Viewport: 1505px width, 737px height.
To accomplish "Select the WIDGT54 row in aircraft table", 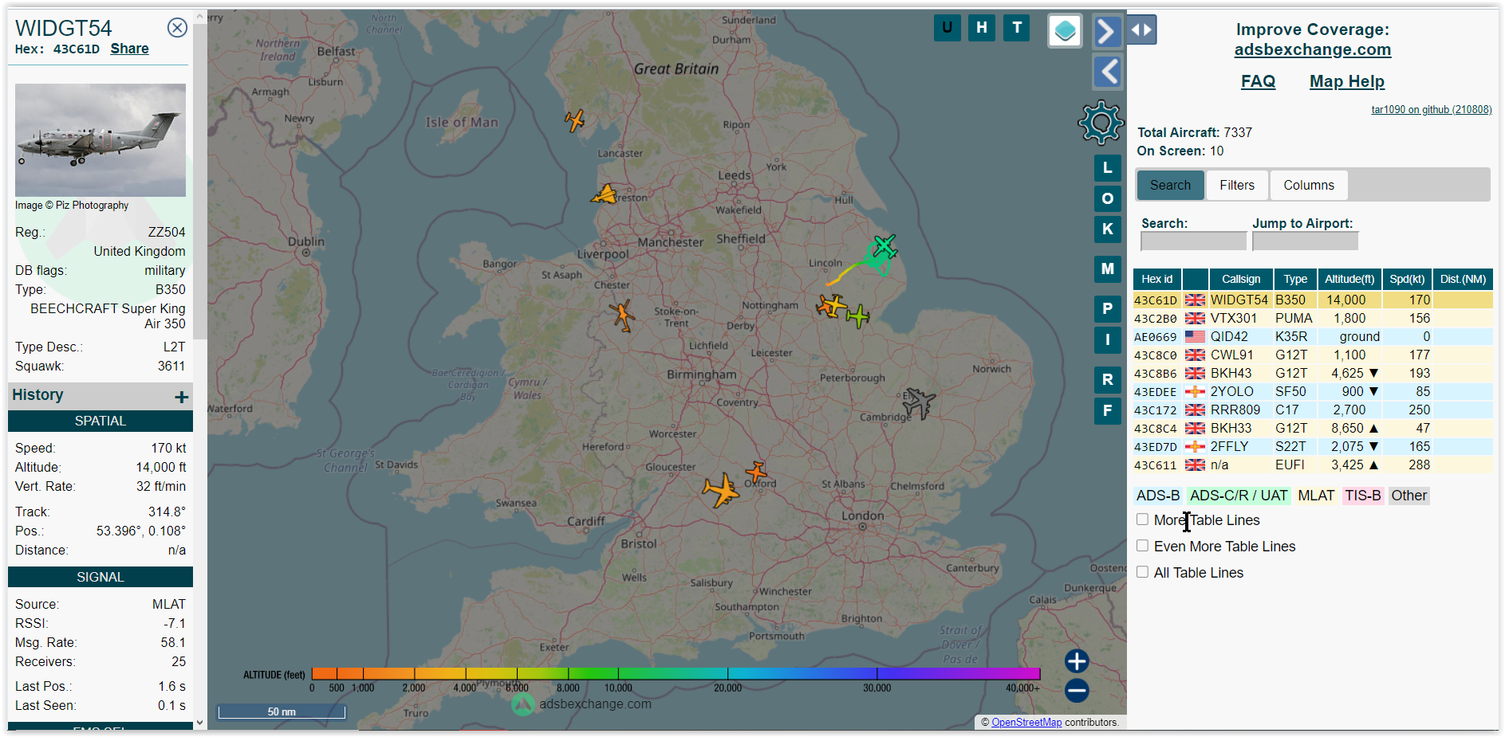I will pyautogui.click(x=1313, y=300).
